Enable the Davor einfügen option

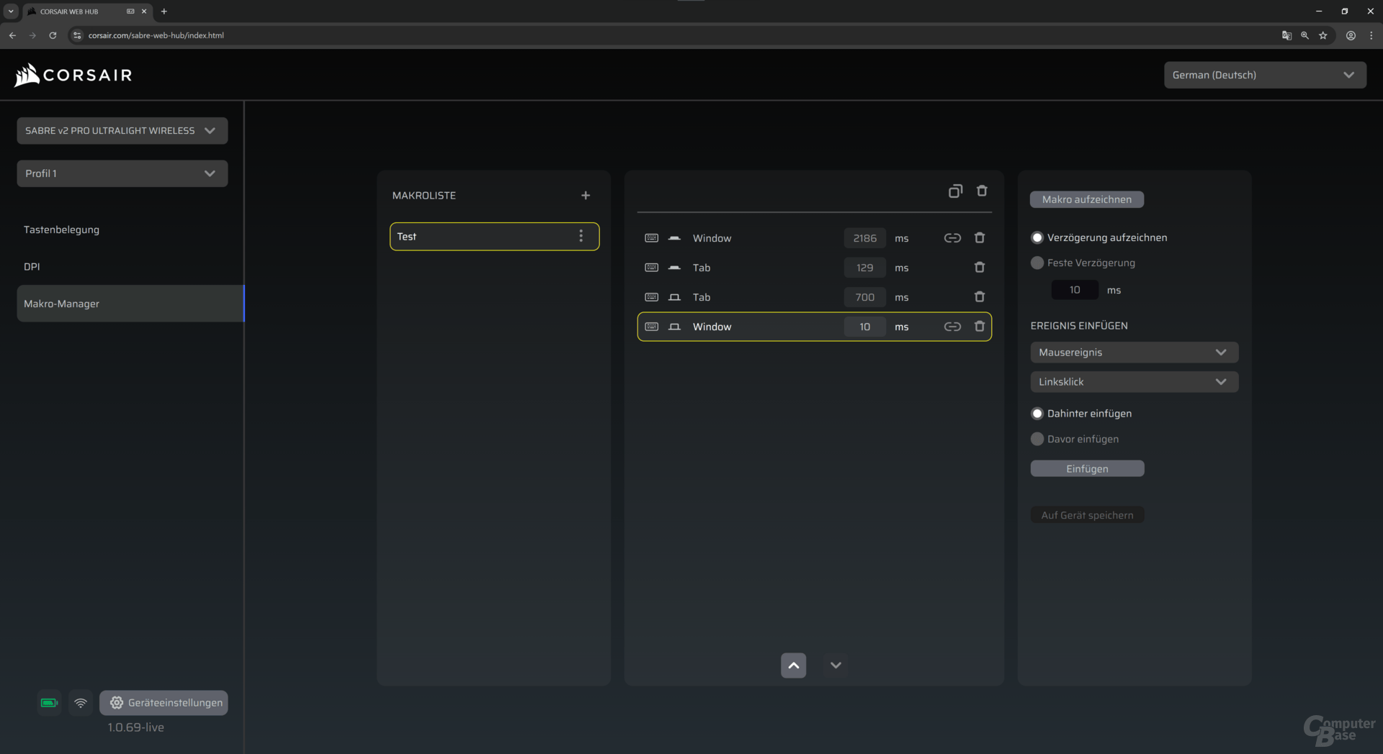(1037, 439)
